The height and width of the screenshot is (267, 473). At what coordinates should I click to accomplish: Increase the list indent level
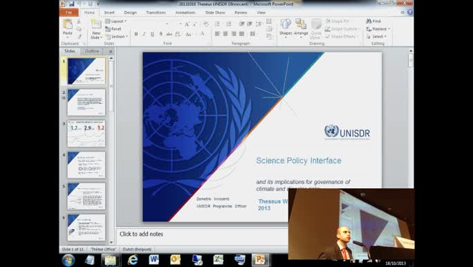point(250,24)
